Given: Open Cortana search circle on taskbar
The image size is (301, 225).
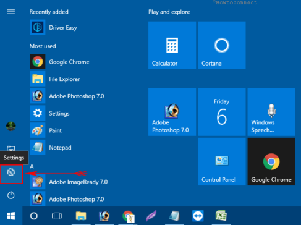Looking at the screenshot, I should point(34,216).
